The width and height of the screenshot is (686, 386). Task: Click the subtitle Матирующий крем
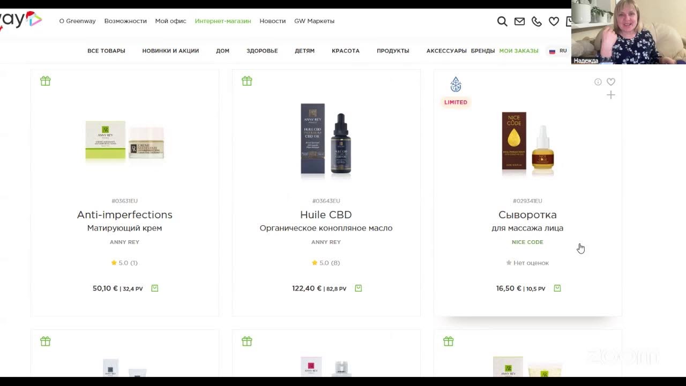(124, 228)
